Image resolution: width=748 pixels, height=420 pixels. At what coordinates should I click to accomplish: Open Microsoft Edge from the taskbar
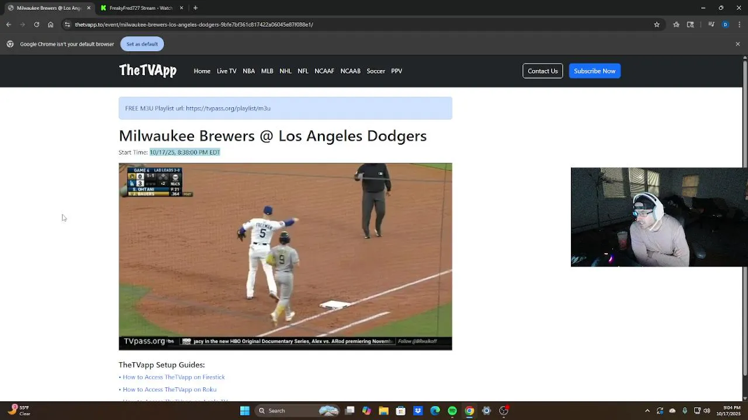tap(435, 411)
